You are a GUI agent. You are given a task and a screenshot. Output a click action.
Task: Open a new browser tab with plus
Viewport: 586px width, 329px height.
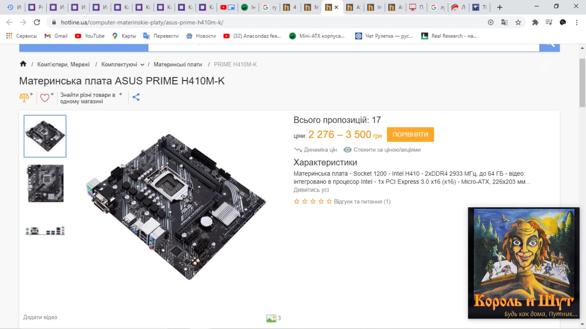tap(499, 7)
